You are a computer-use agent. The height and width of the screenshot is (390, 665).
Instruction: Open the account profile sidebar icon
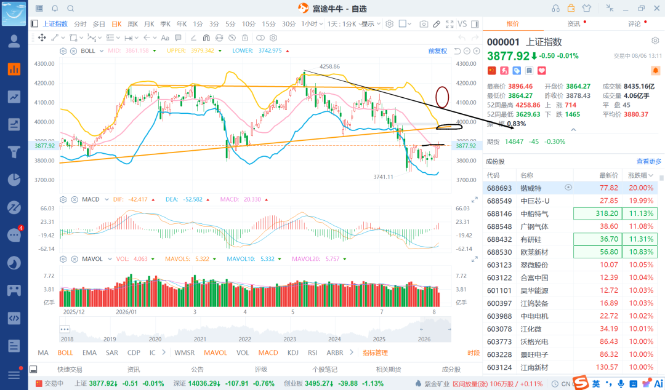click(14, 41)
